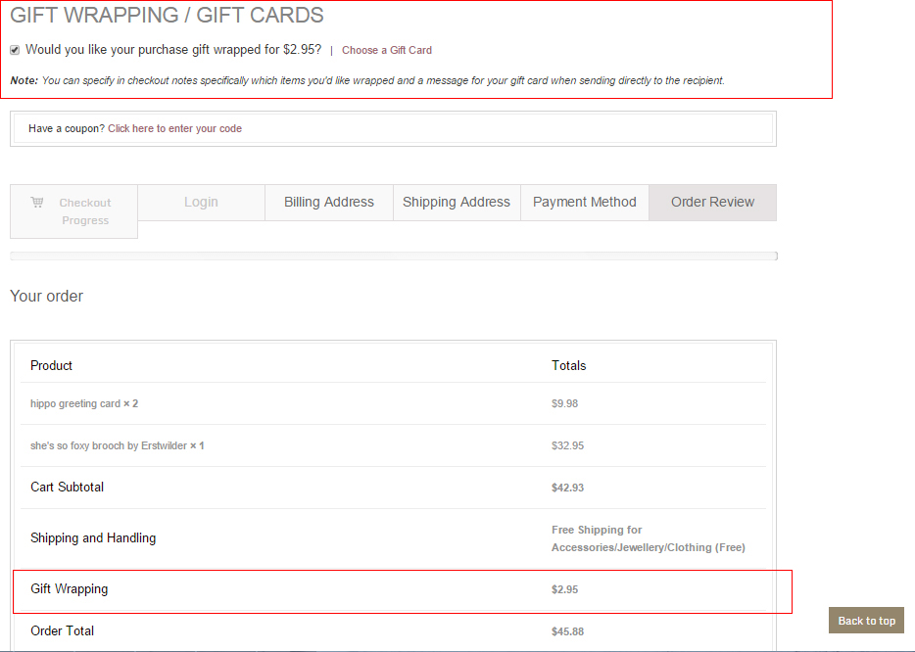Click the 'Your order' heading

47,297
